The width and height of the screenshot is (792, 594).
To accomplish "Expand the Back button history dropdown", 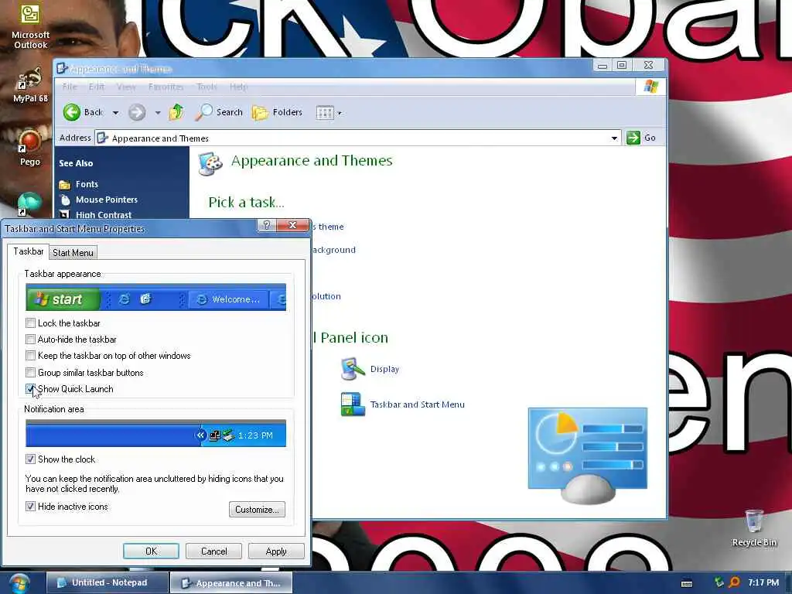I will pyautogui.click(x=116, y=113).
